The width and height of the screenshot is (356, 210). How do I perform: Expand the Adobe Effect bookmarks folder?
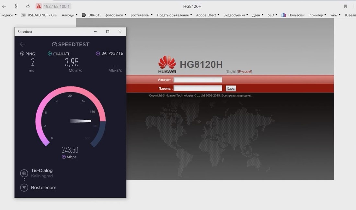(x=208, y=15)
